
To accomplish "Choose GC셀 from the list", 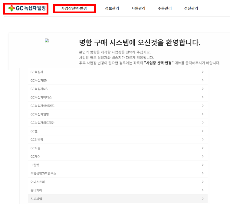I will [x=118, y=131].
